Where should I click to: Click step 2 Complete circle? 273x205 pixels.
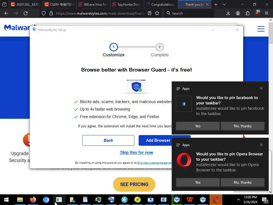(159, 47)
